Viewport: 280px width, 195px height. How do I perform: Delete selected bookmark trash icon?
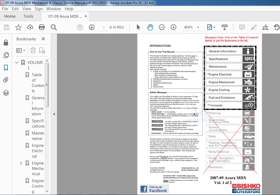[x=33, y=50]
